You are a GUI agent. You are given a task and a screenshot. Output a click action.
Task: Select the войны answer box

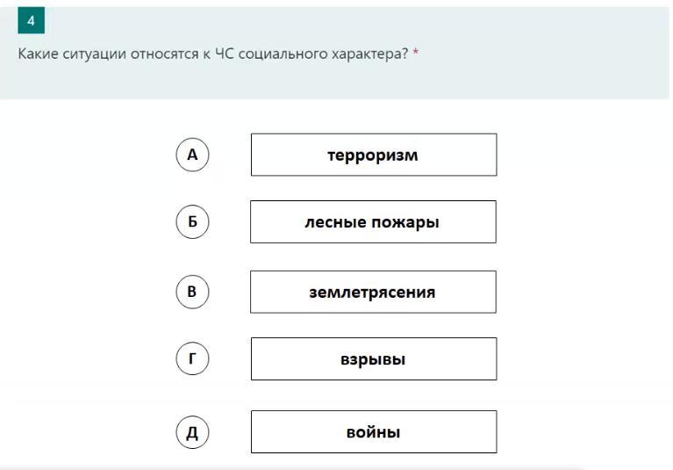374,431
